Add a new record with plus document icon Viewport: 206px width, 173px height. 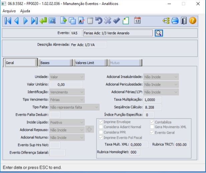pos(63,20)
